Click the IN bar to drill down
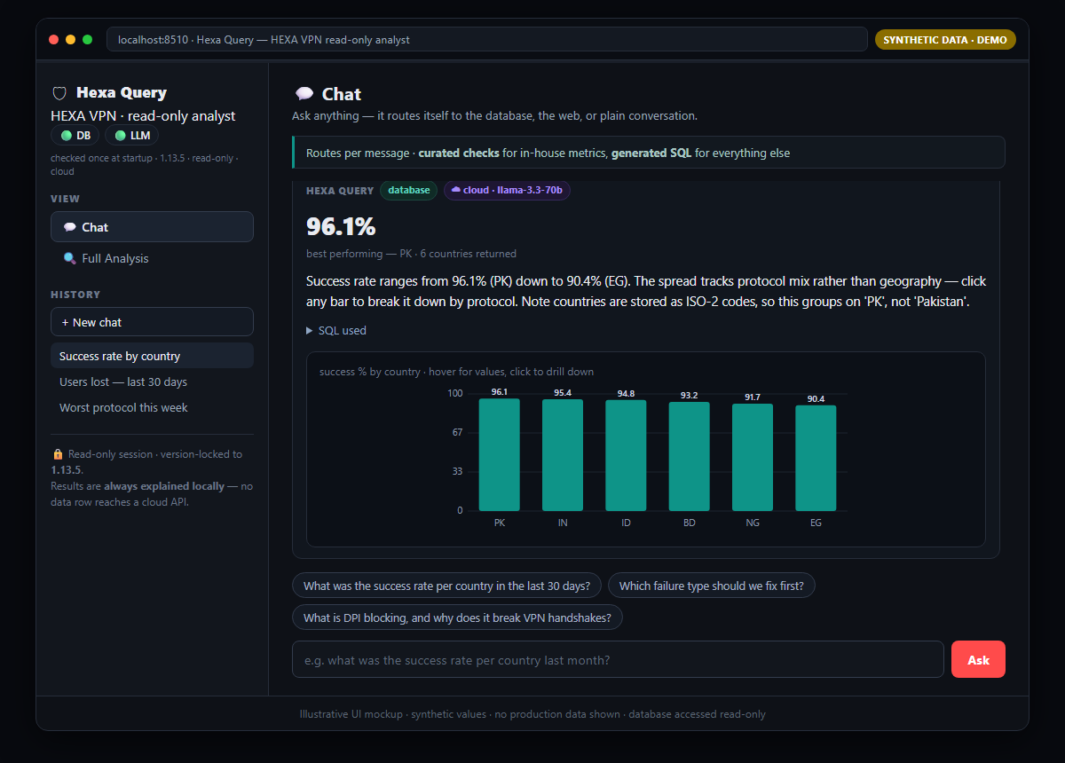Viewport: 1065px width, 763px height. 563,455
